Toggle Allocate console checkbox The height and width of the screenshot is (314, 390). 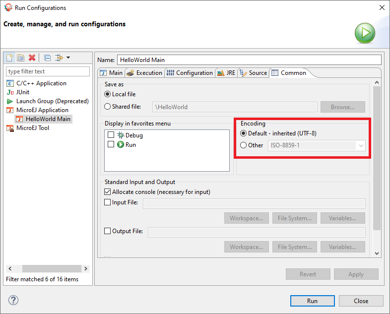tap(108, 192)
